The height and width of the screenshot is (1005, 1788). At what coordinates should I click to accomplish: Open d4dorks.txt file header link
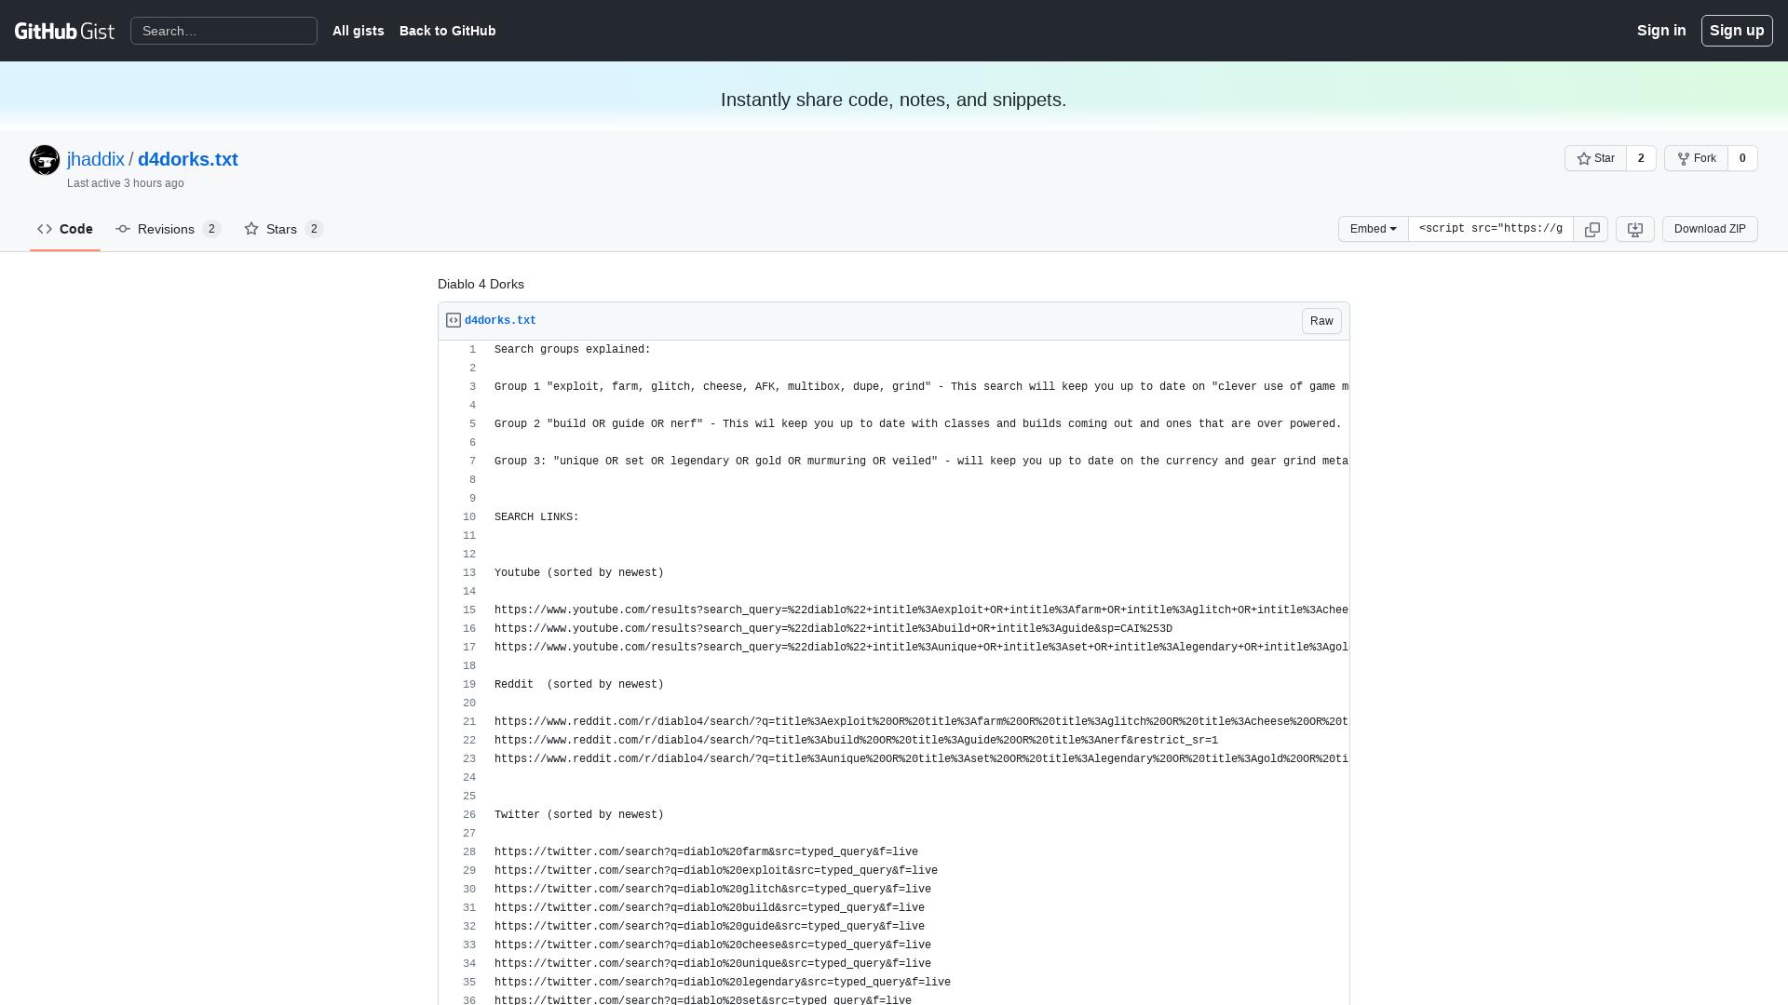click(x=500, y=321)
